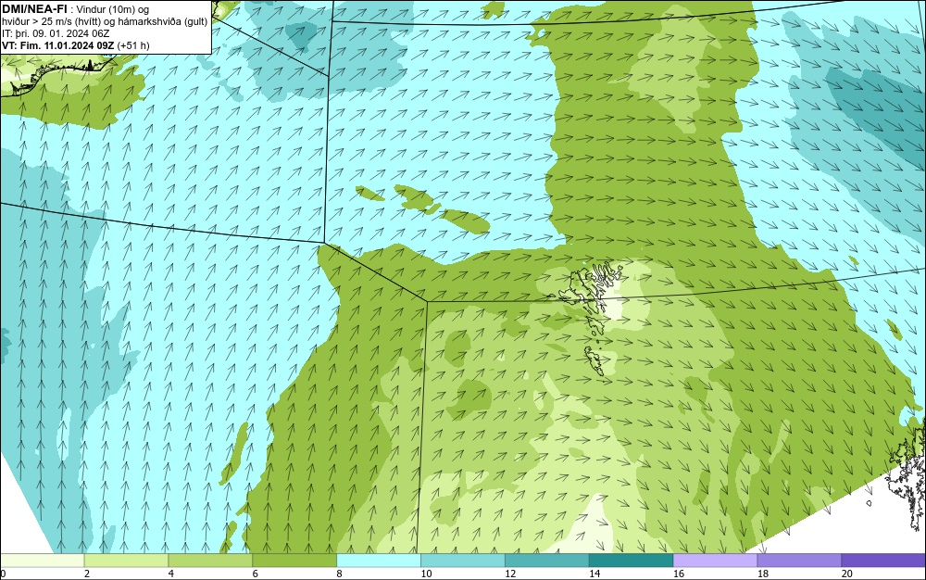Click the 0–2 m/s pale legend swatch
The width and height of the screenshot is (926, 580).
coord(42,560)
